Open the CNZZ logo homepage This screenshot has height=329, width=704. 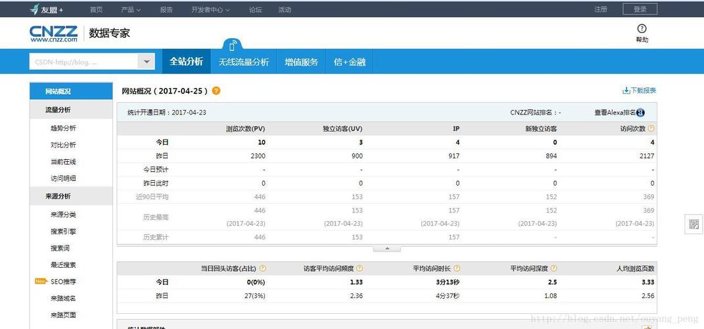pyautogui.click(x=53, y=34)
